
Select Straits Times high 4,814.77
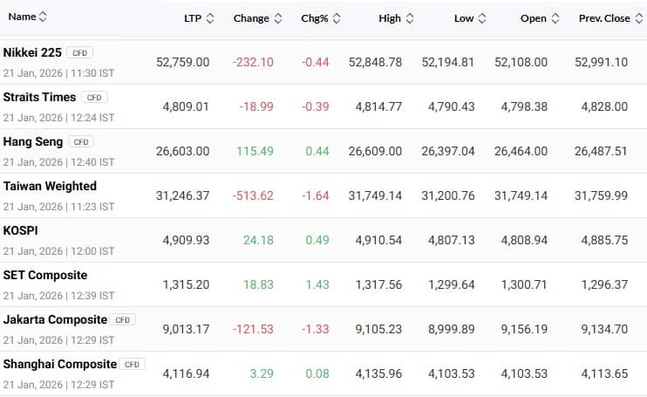tap(378, 106)
